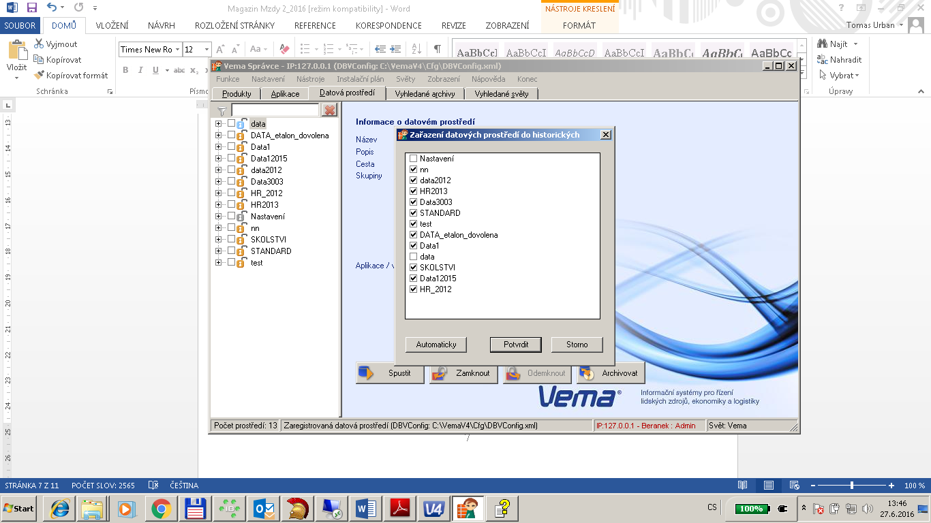Screen dimensions: 931x523
Task: Open the font size dropdown
Action: [207, 49]
